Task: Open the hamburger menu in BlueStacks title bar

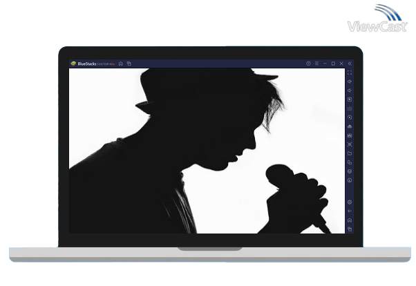Action: click(x=316, y=64)
